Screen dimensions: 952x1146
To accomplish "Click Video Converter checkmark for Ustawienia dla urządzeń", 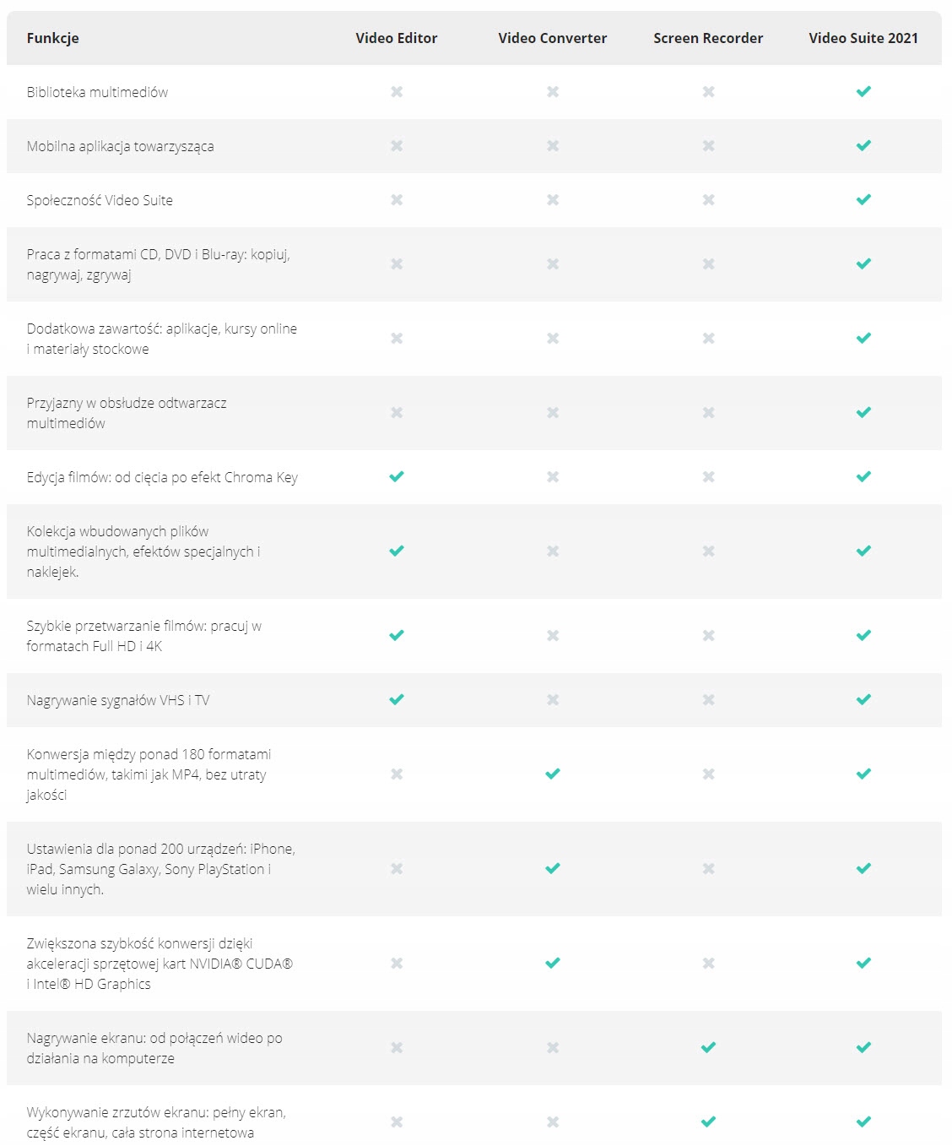I will pos(553,868).
